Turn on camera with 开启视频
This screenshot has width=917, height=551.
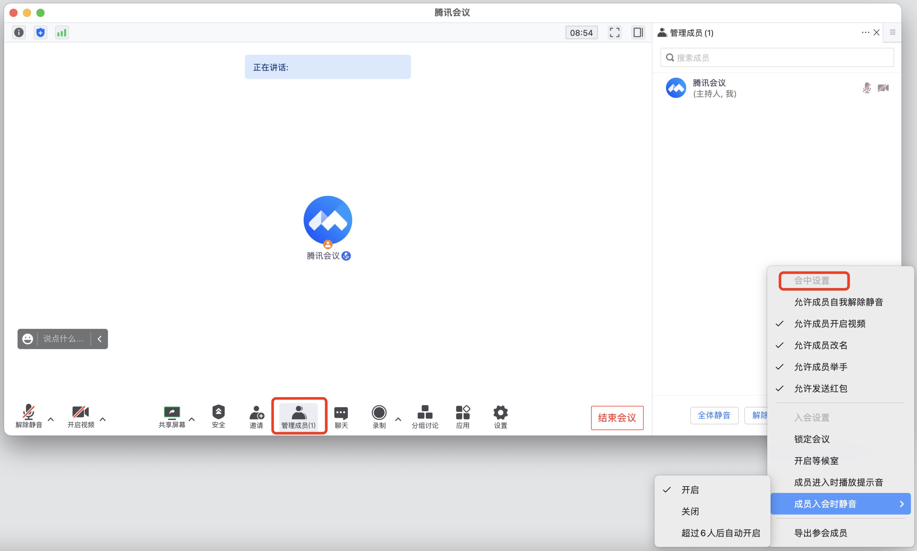[x=81, y=416]
